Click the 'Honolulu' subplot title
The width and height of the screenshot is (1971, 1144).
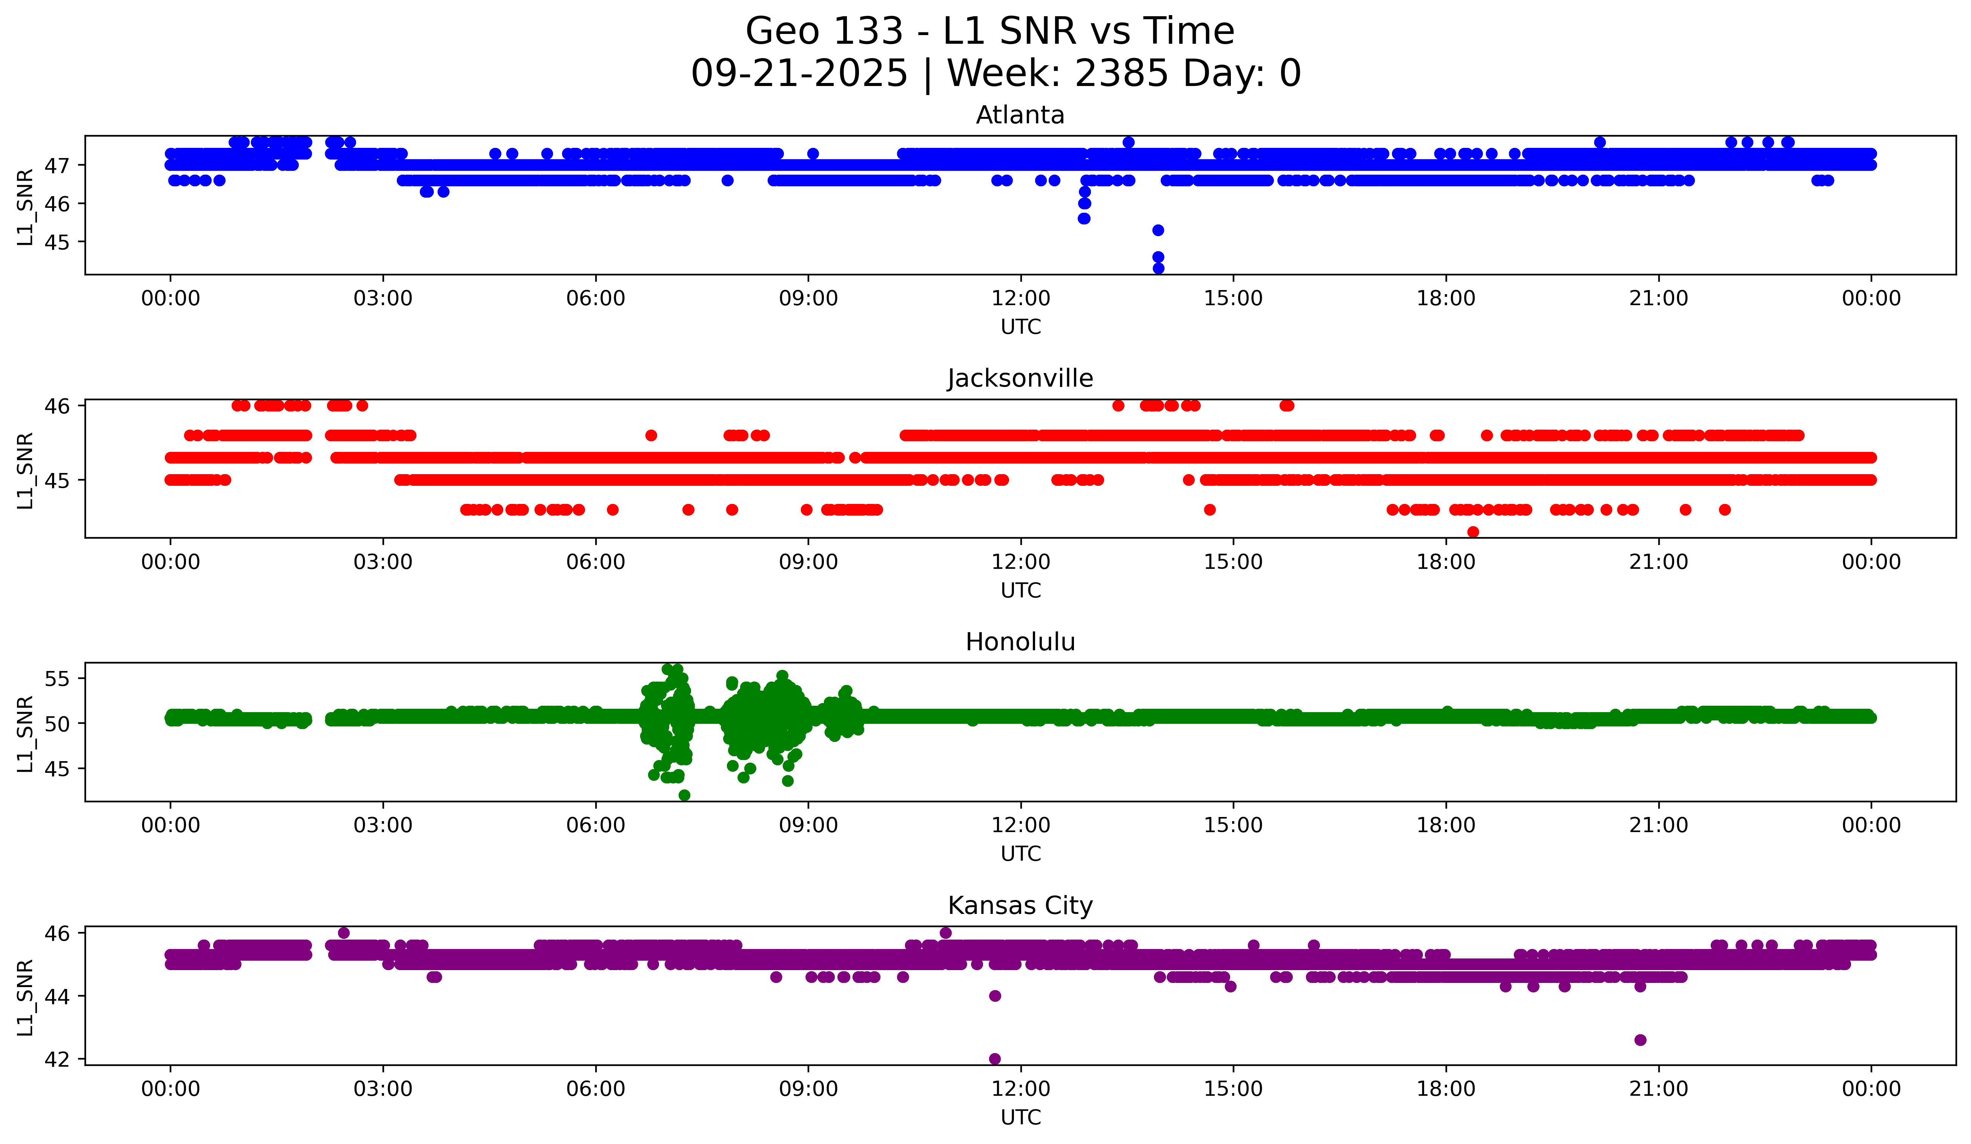click(1020, 642)
